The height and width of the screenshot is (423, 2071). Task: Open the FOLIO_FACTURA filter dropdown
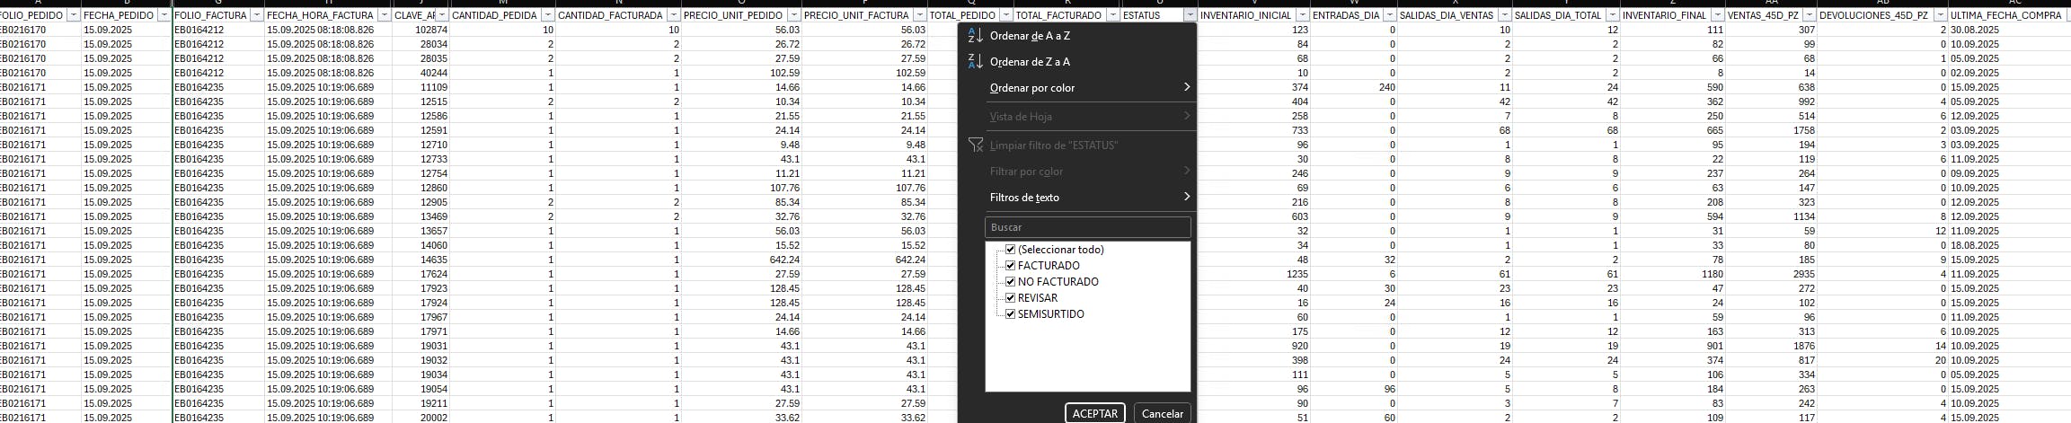pyautogui.click(x=257, y=15)
